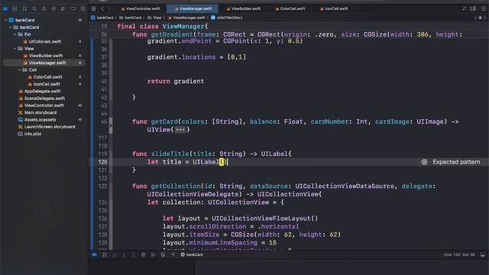Viewport: 489px width, 275px height.
Task: Open the slideTitle(title:) breadcrumb
Action: (x=227, y=18)
